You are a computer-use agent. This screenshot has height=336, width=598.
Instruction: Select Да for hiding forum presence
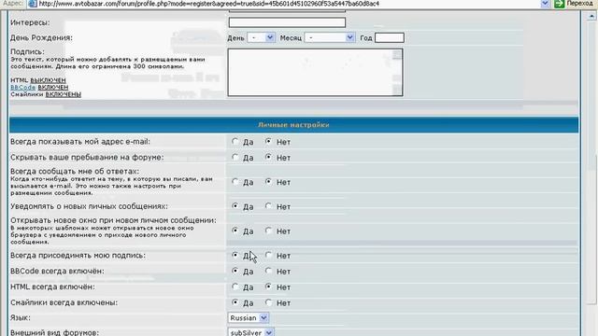(x=235, y=157)
